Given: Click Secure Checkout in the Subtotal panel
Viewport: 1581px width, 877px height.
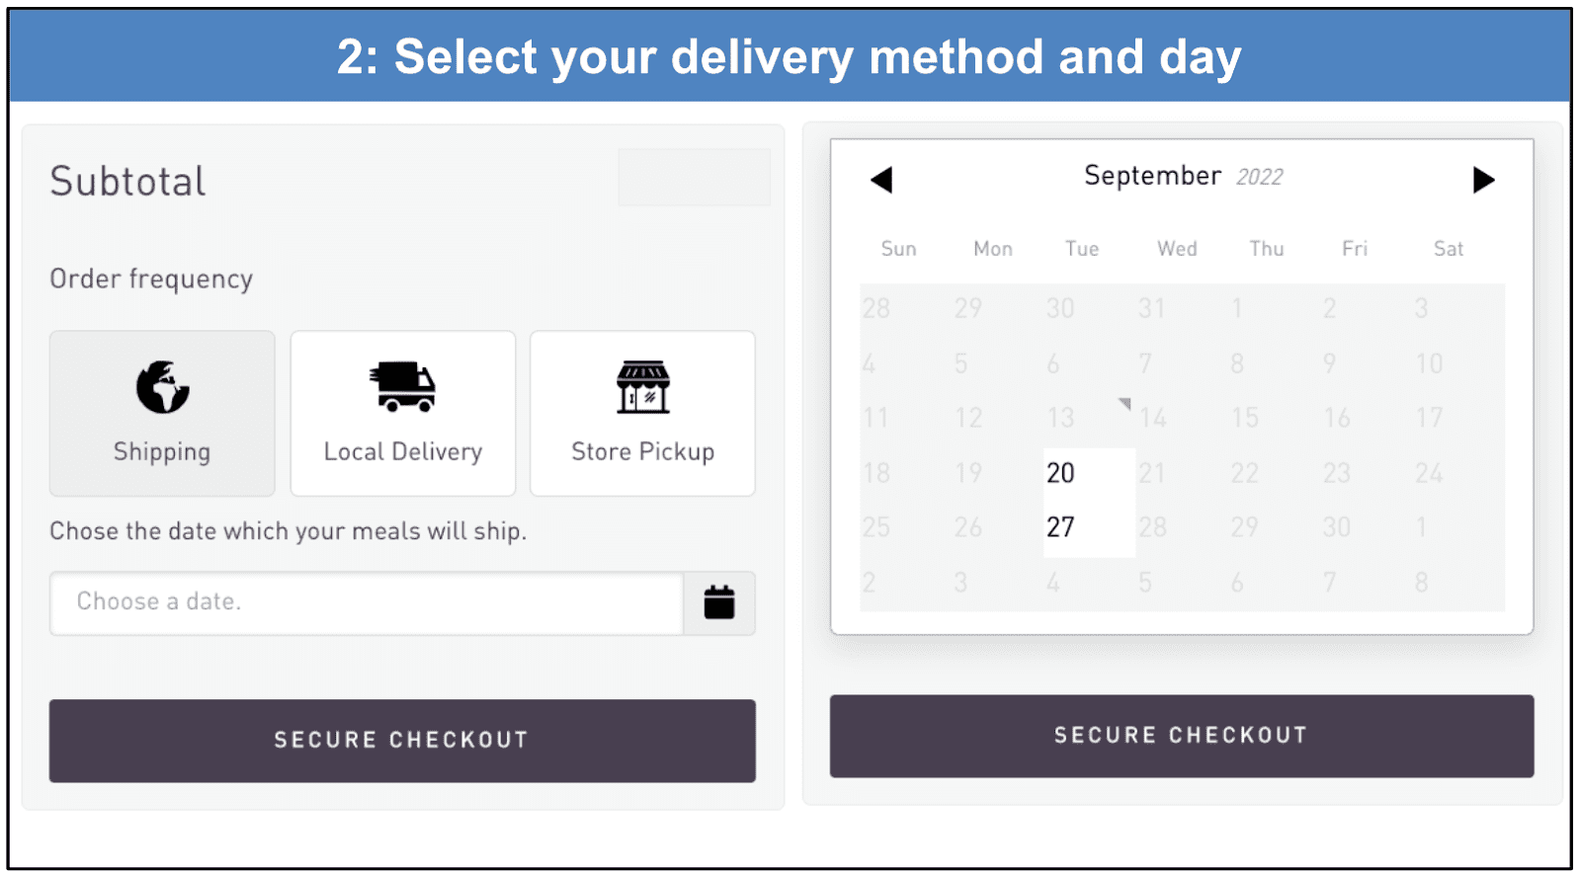Looking at the screenshot, I should 401,740.
